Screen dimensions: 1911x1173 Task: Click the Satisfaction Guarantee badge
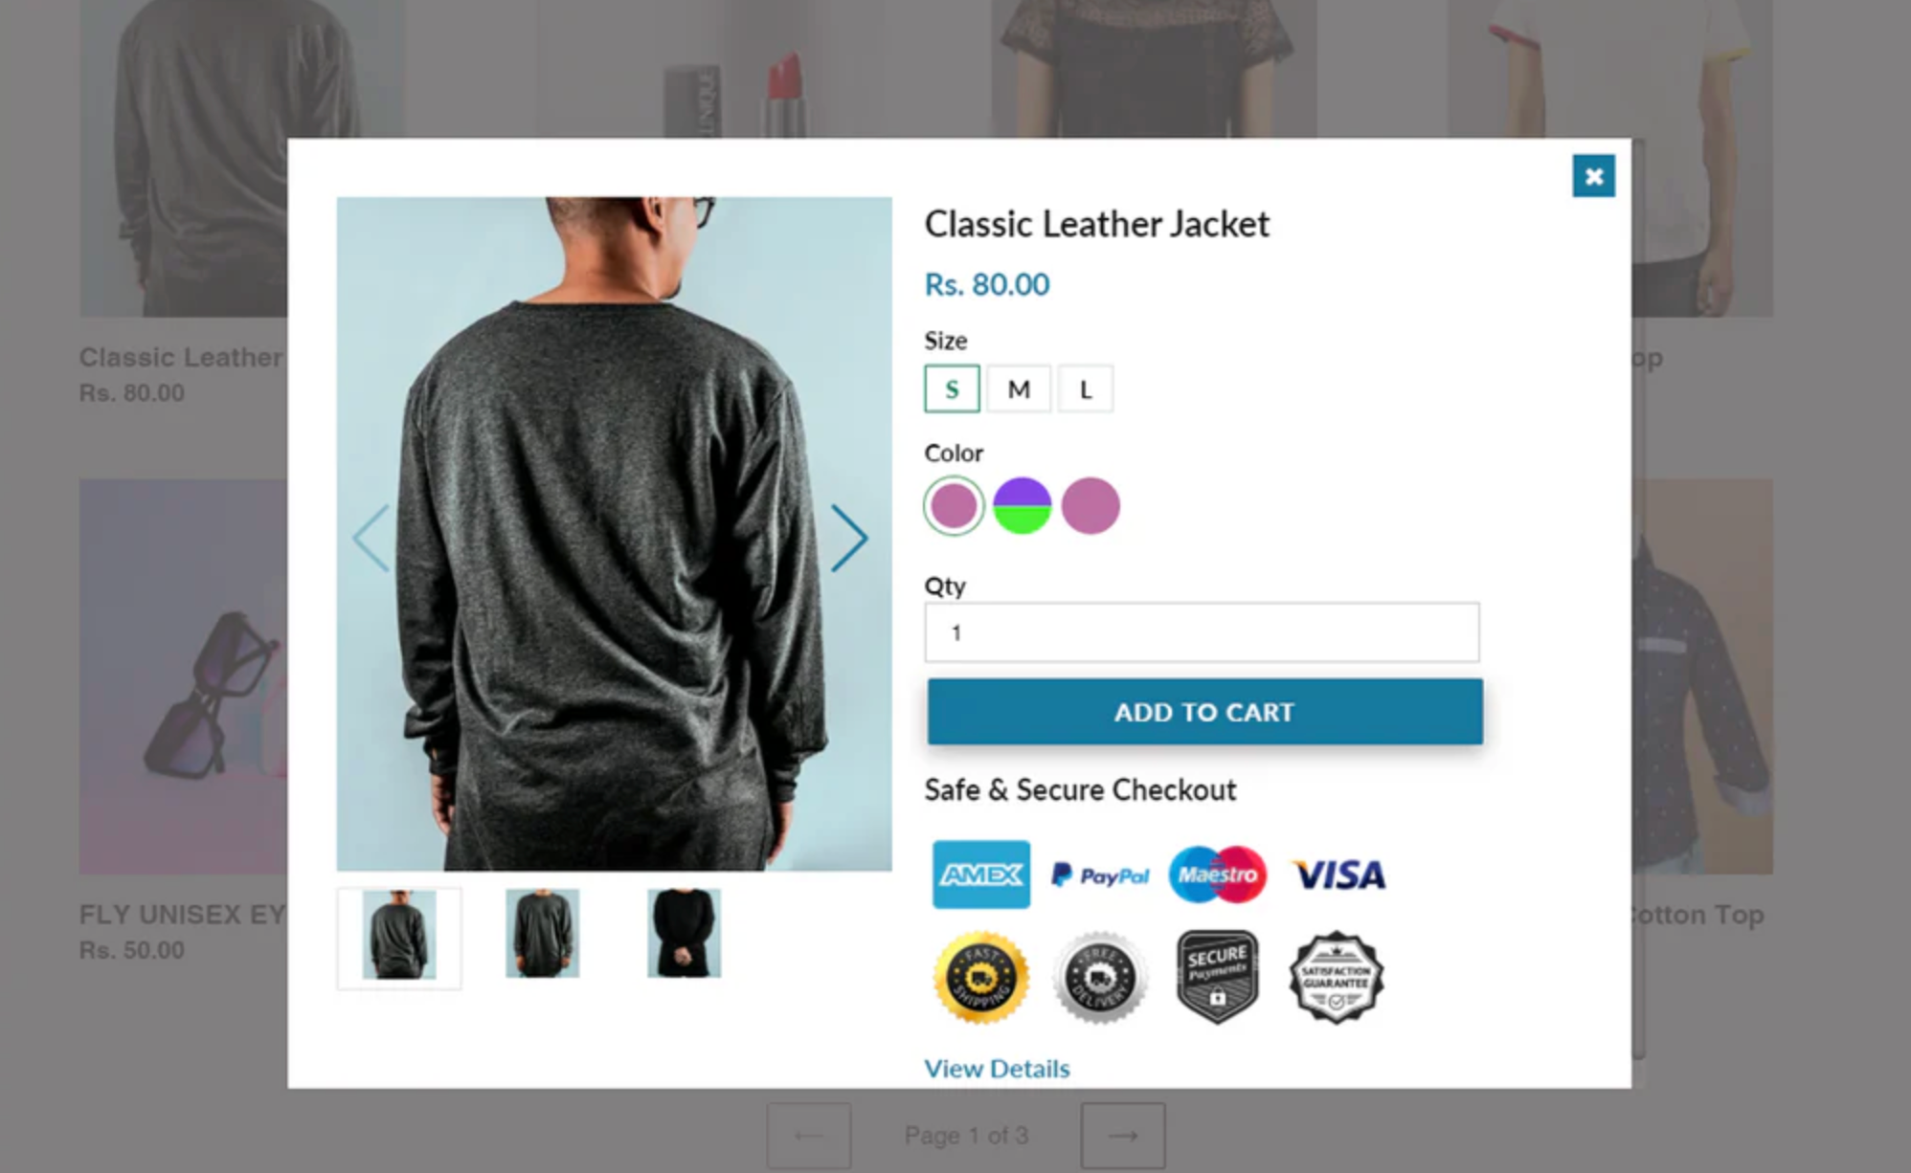point(1337,977)
